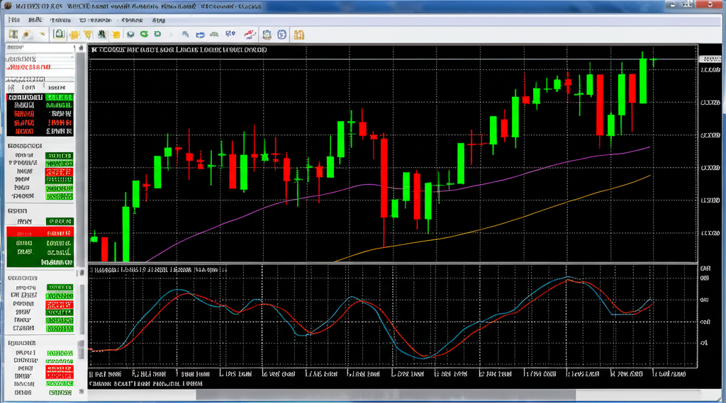Screen dimensions: 726x403
Task: Click the blue percent sign toolbar icon
Action: [230, 34]
